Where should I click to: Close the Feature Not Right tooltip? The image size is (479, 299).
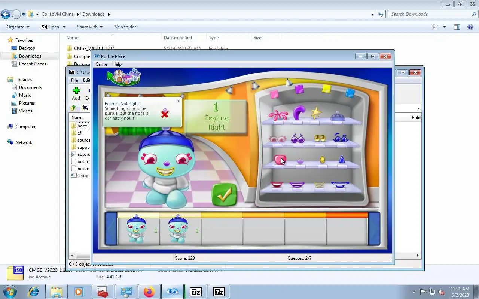[x=178, y=101]
